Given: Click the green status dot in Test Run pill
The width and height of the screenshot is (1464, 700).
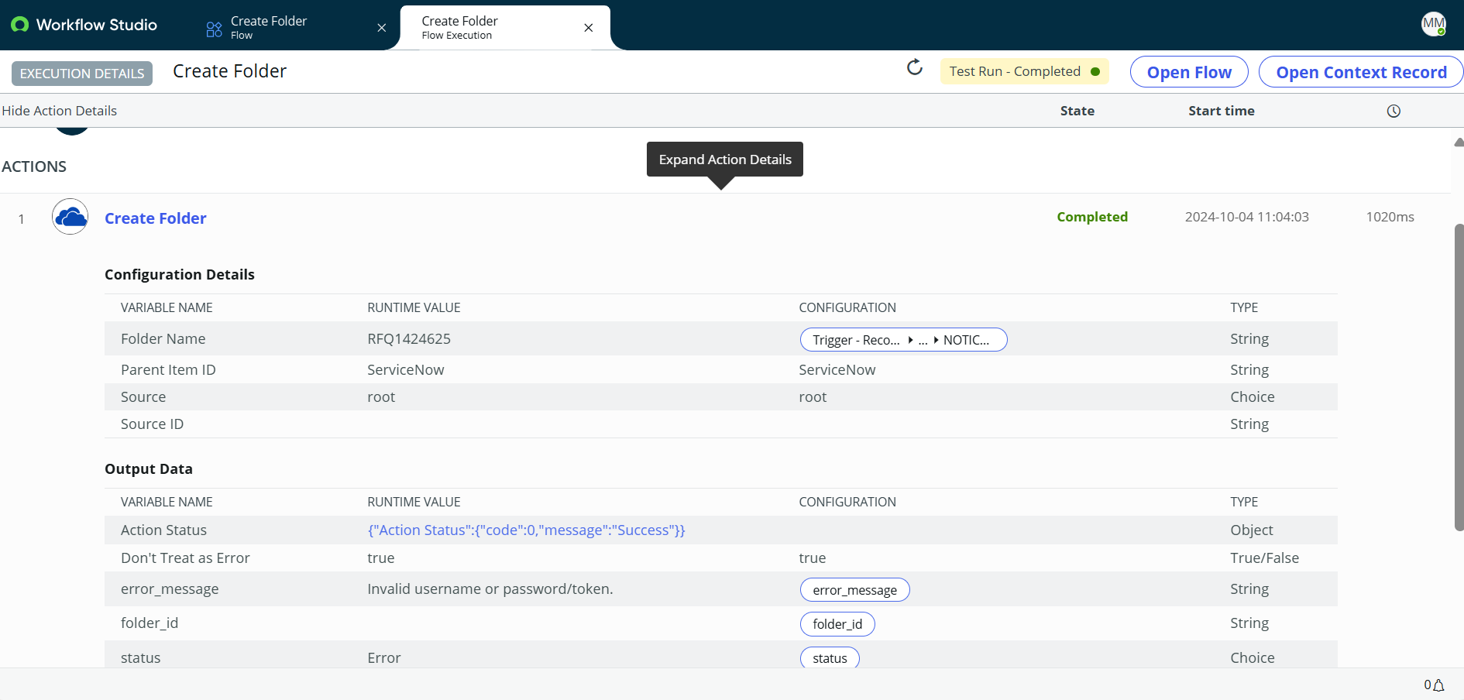Looking at the screenshot, I should [1097, 71].
